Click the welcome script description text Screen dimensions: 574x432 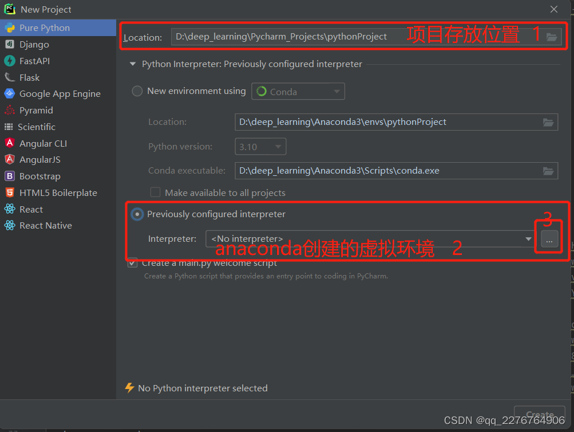click(x=266, y=276)
